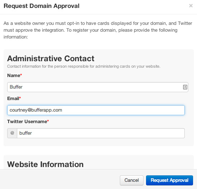The width and height of the screenshot is (197, 189).
Task: Click the Email field label
Action: [x=13, y=99]
